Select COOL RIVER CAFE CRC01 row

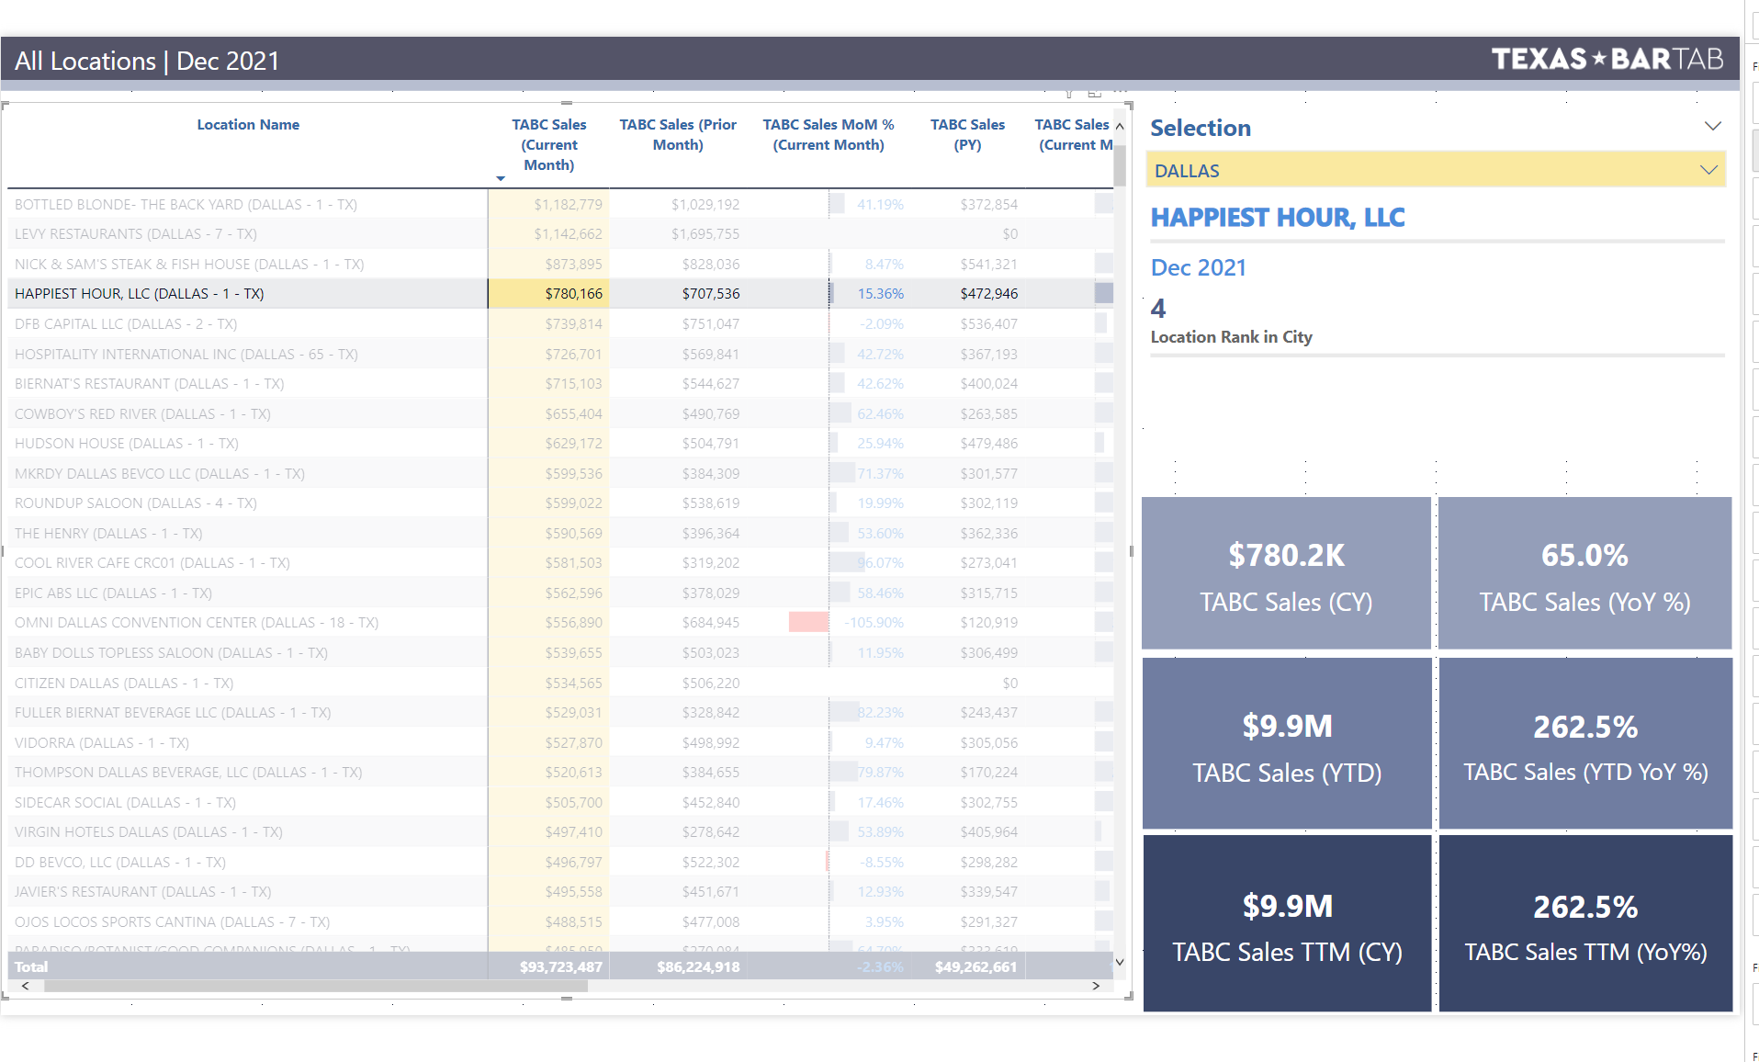coord(560,562)
